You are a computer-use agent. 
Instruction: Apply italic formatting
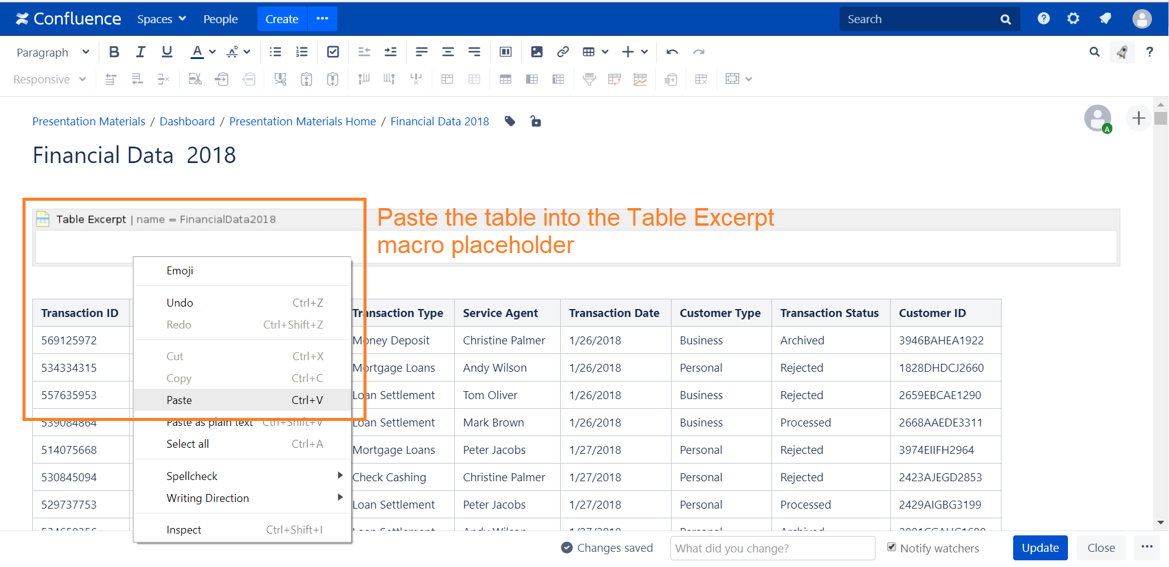(x=141, y=52)
